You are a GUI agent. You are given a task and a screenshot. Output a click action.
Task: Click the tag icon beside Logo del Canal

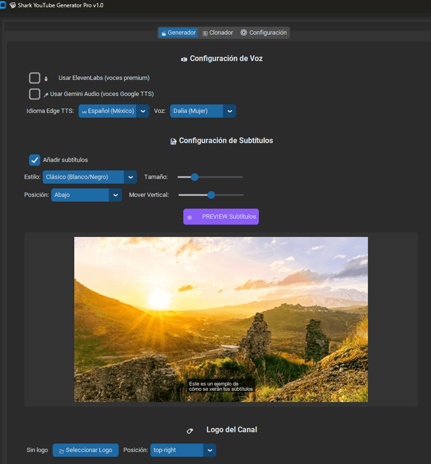click(x=190, y=431)
